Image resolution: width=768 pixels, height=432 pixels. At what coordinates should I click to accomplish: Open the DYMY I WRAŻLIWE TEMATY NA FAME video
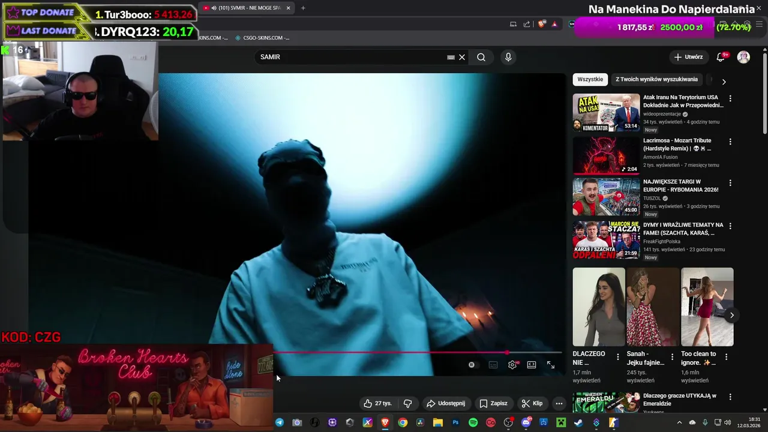tap(606, 240)
